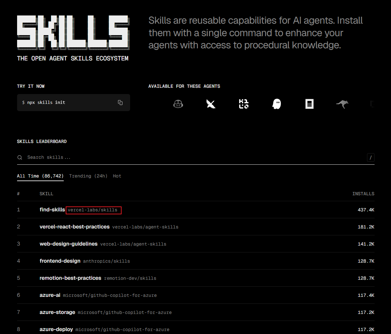Click vercel-labs/skills repo next to find-skills

tap(93, 210)
